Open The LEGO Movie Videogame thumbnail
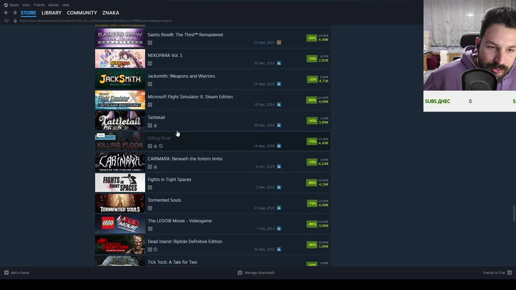The height and width of the screenshot is (290, 516). pyautogui.click(x=120, y=224)
